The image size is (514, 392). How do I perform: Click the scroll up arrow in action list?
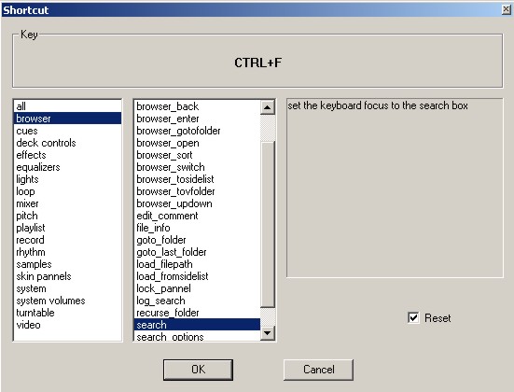[268, 107]
